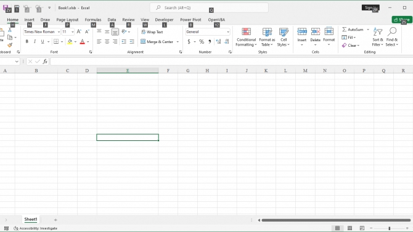The width and height of the screenshot is (413, 232).
Task: Click the Share button
Action: click(x=402, y=20)
